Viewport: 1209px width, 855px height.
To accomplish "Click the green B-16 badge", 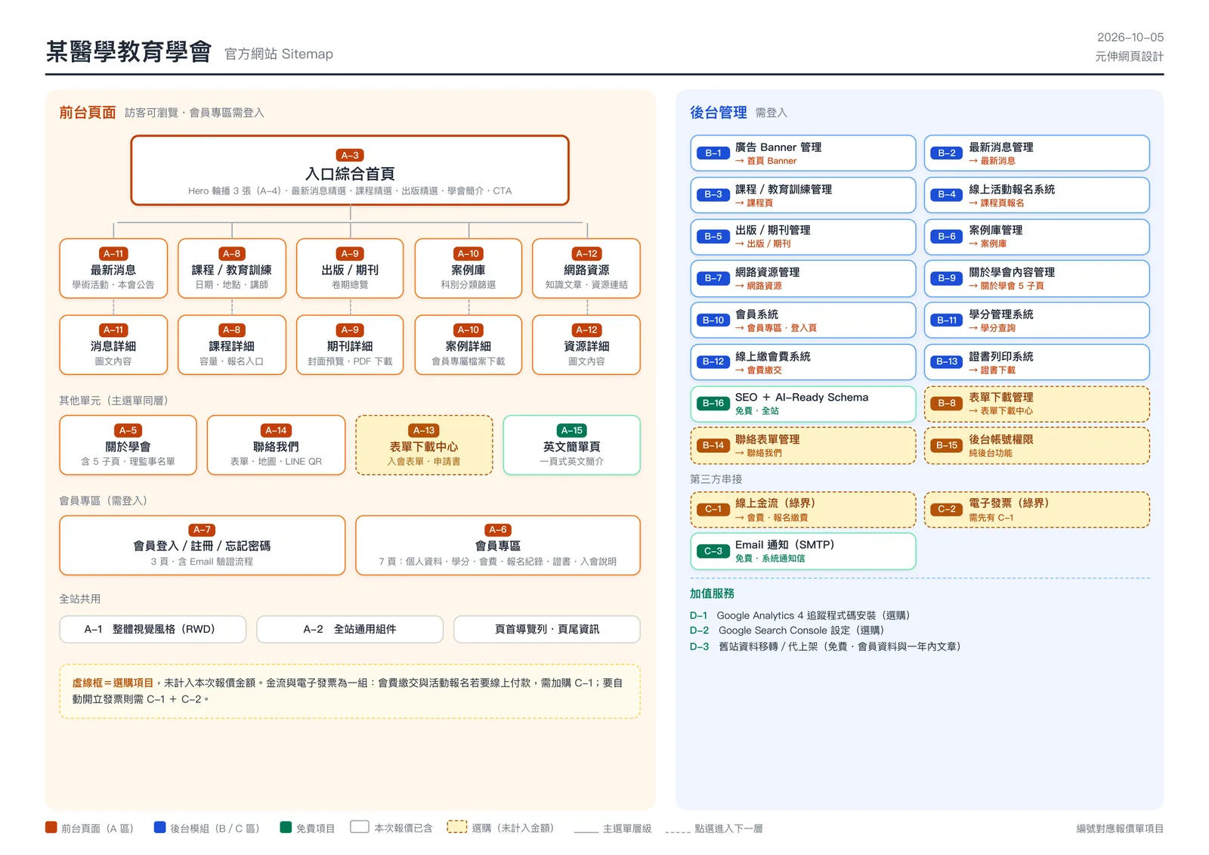I will [713, 403].
